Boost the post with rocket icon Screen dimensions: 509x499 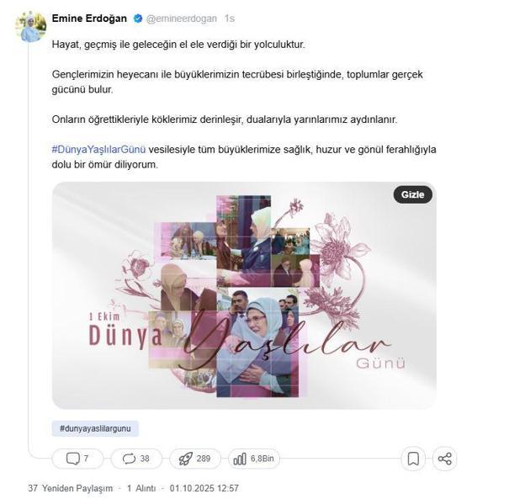tap(186, 459)
